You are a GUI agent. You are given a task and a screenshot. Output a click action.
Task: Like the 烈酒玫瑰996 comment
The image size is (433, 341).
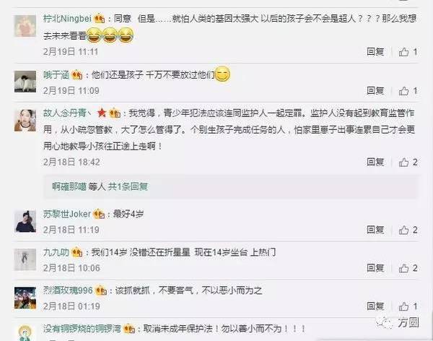[403, 306]
